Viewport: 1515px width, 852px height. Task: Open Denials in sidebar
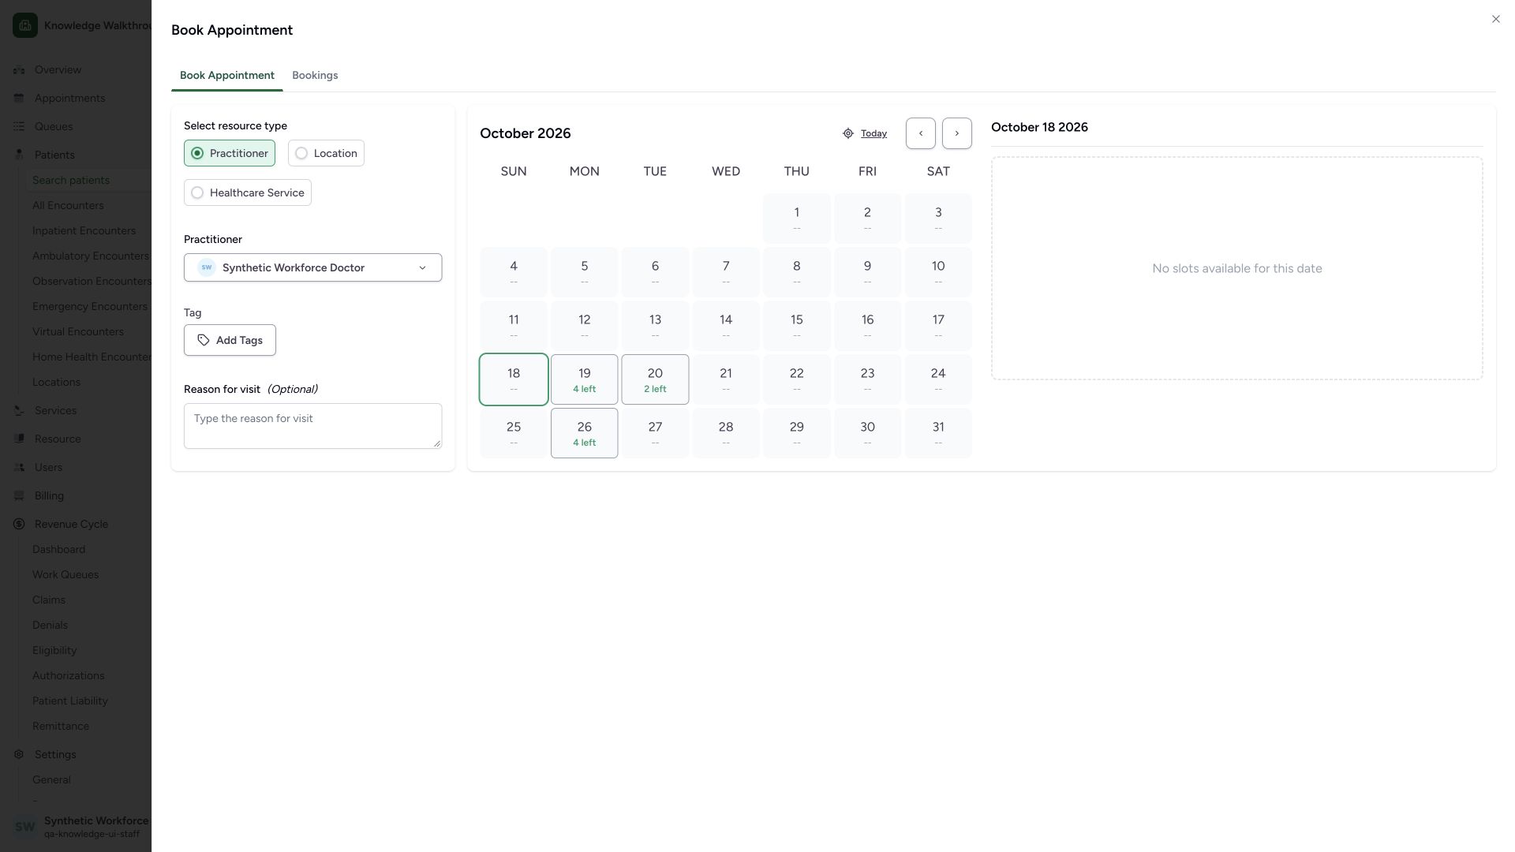tap(50, 625)
